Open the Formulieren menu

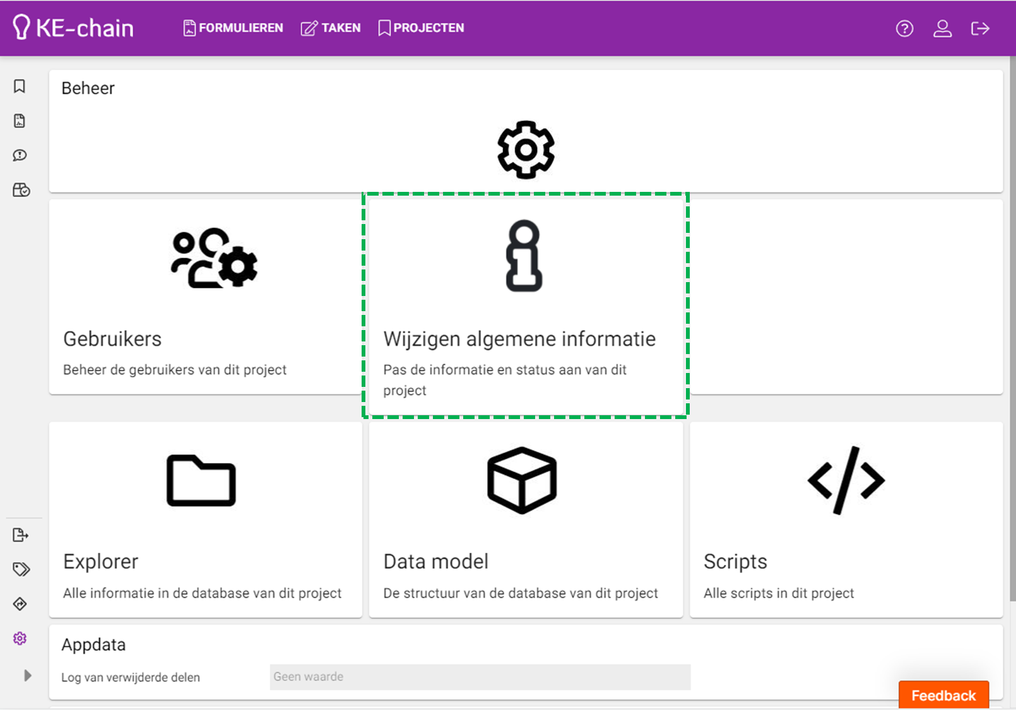[x=233, y=28]
